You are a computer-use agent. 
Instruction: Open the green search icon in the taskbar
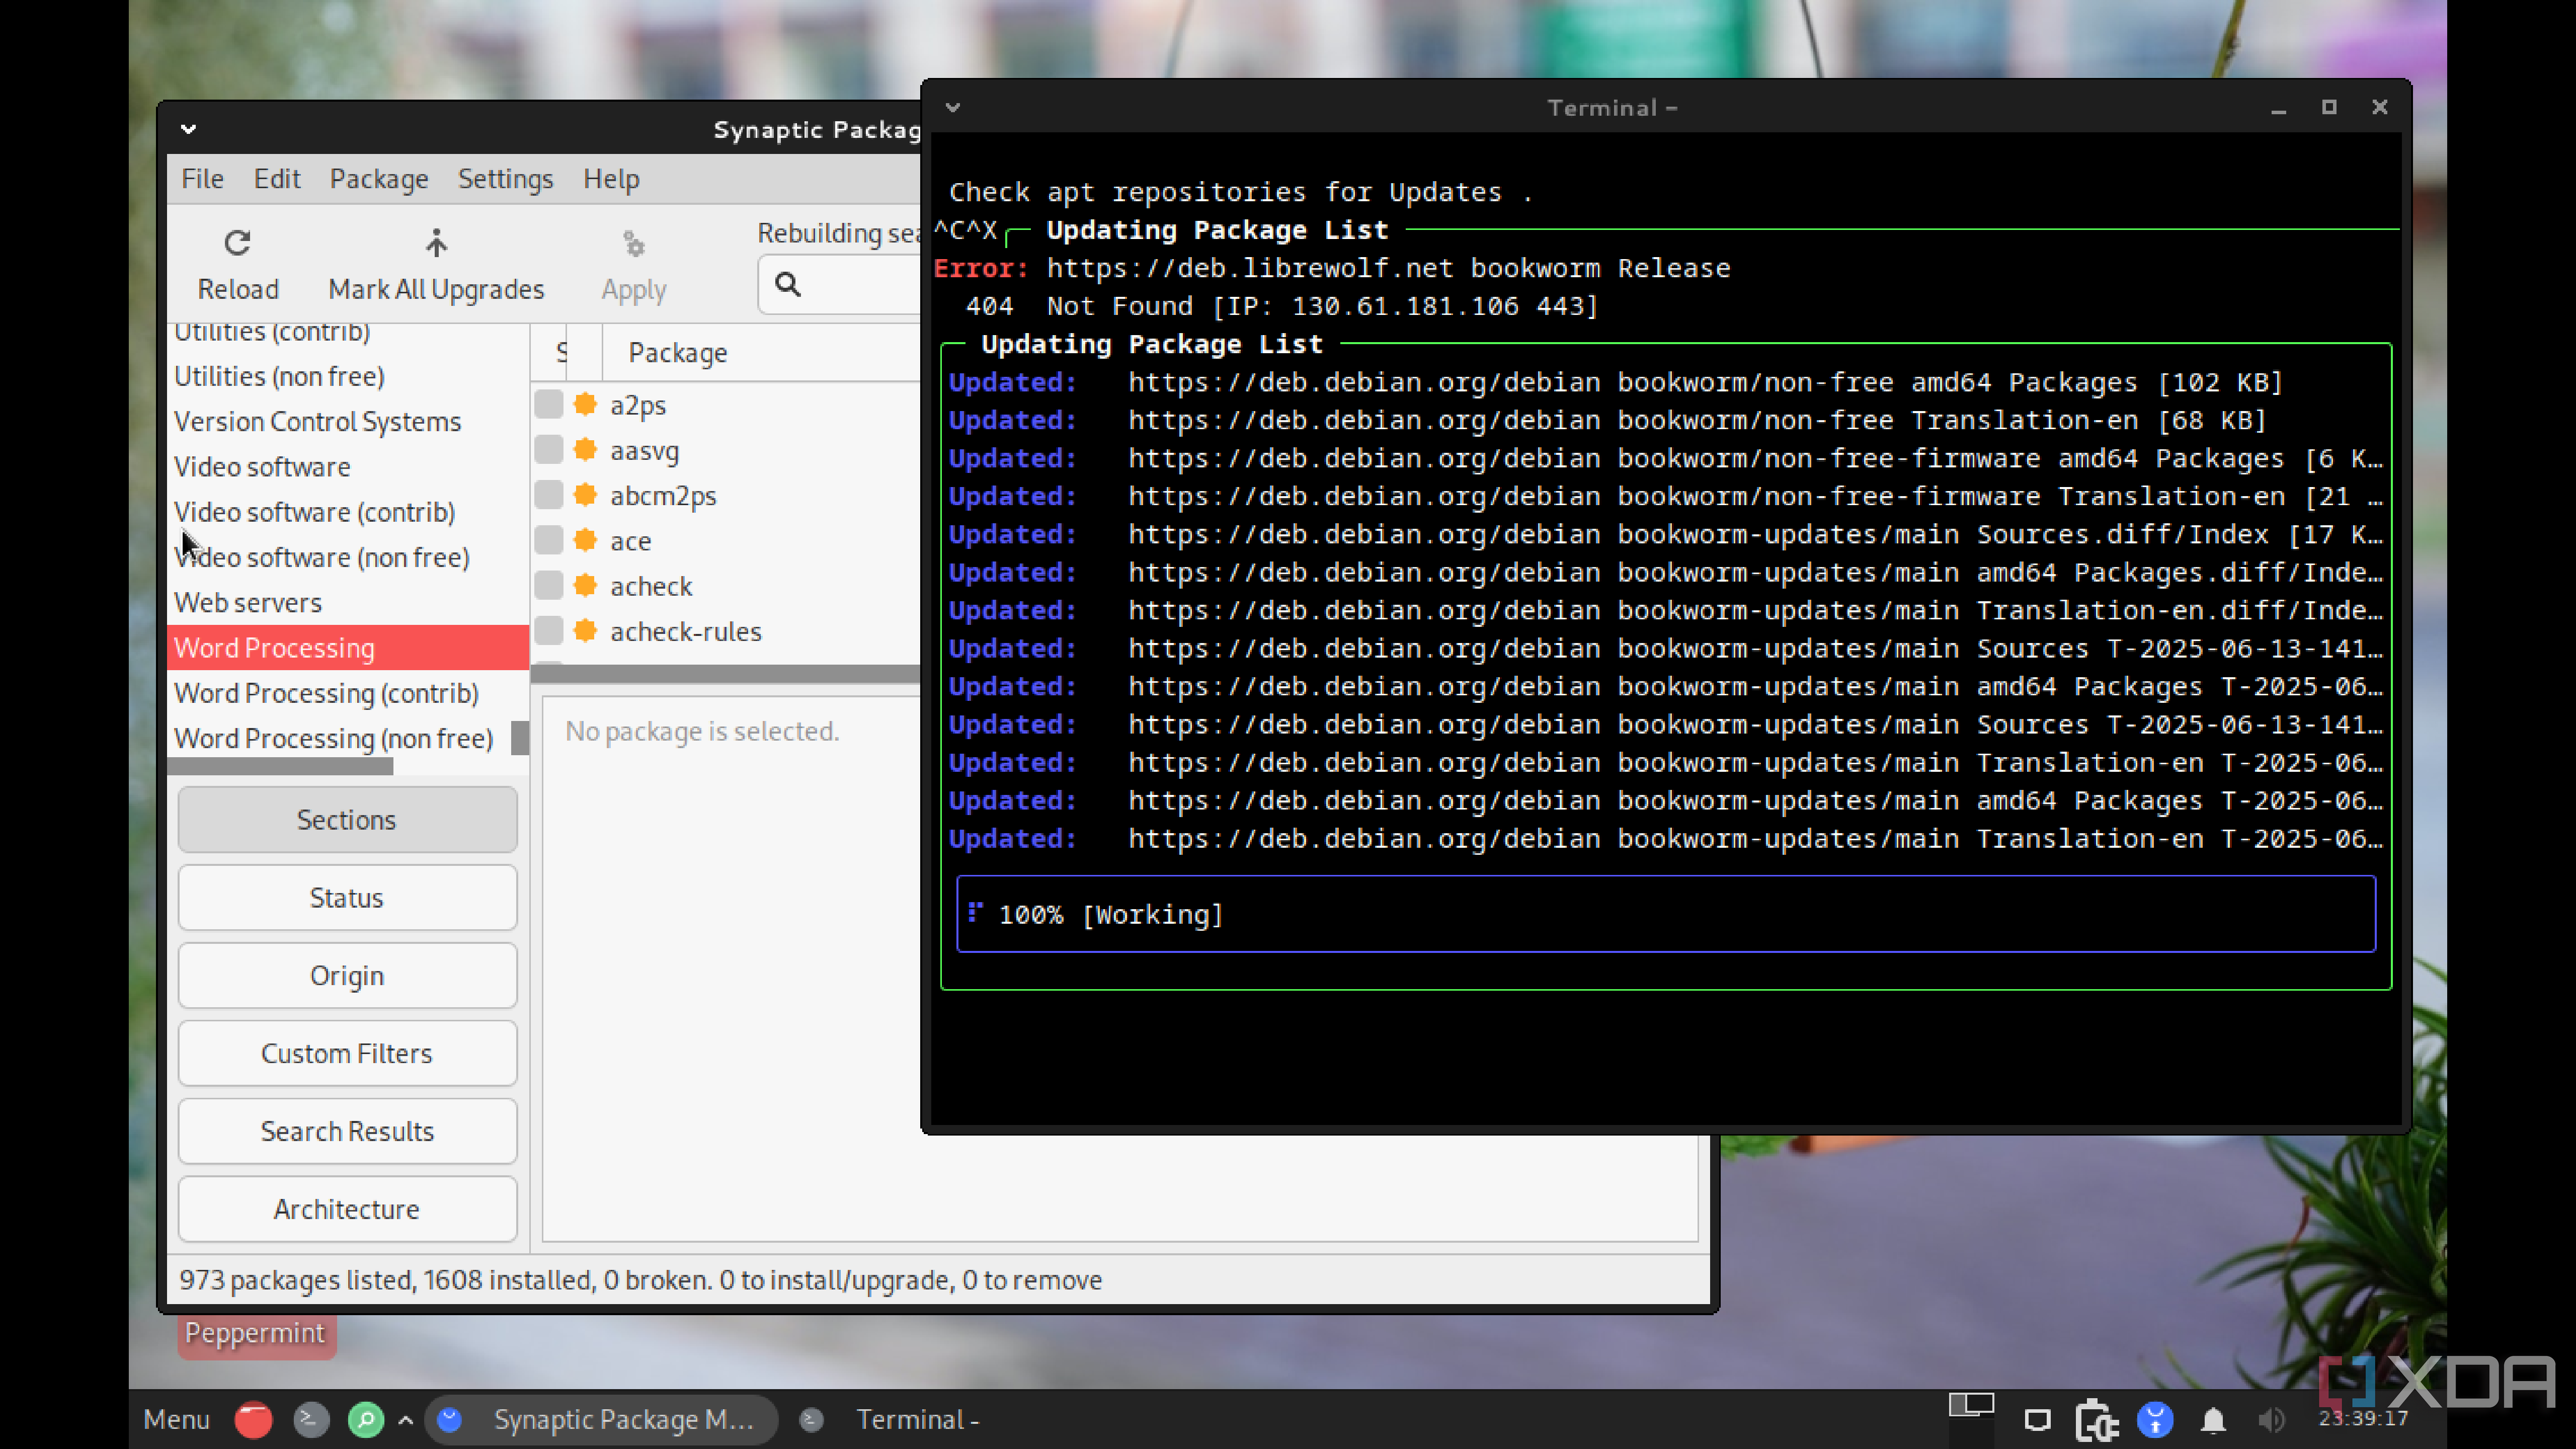coord(366,1419)
